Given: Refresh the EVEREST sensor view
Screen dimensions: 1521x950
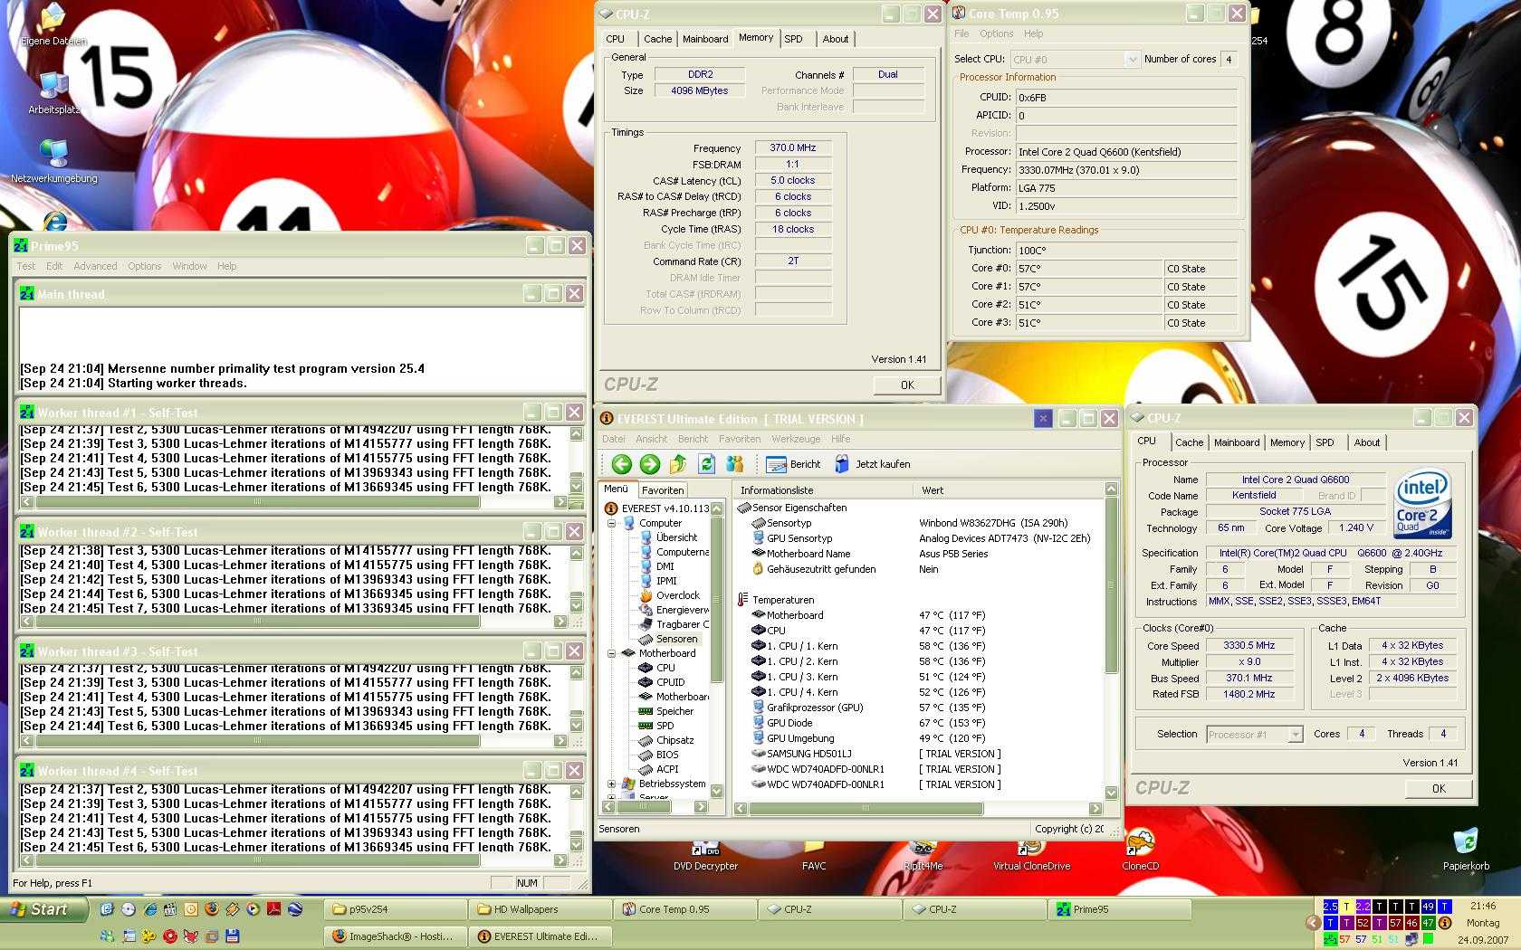Looking at the screenshot, I should point(706,464).
